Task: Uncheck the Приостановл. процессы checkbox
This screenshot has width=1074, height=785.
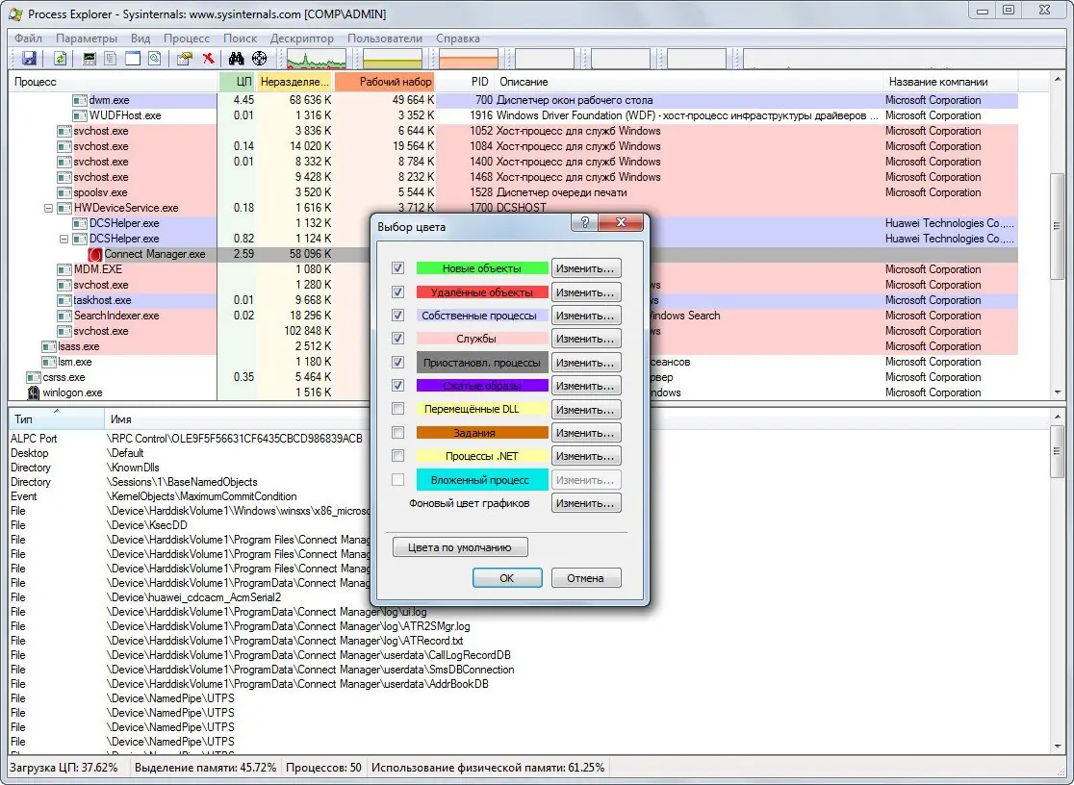Action: click(x=398, y=363)
